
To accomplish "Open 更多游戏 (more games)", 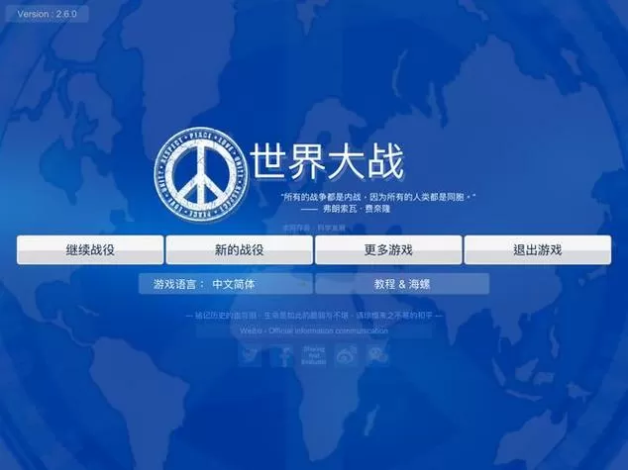I will [388, 250].
